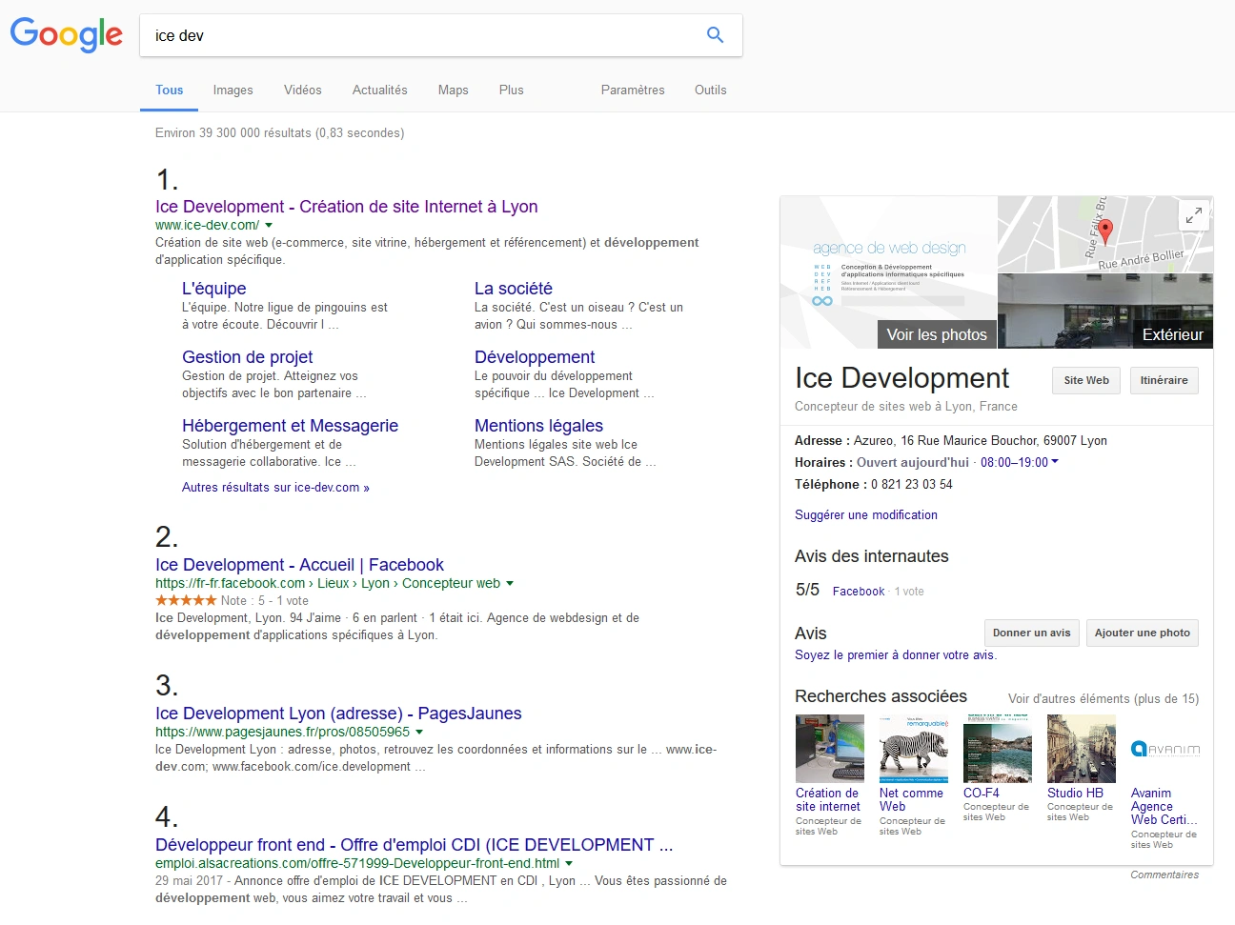The image size is (1235, 925).
Task: Click the blue search magnifier icon
Action: tap(715, 35)
